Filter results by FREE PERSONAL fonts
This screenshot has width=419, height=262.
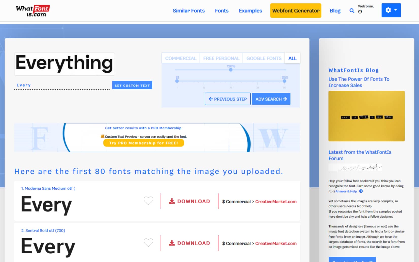pos(221,58)
